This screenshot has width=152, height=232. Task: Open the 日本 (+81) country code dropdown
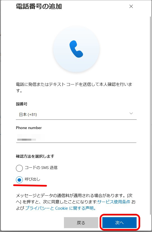click(x=76, y=114)
